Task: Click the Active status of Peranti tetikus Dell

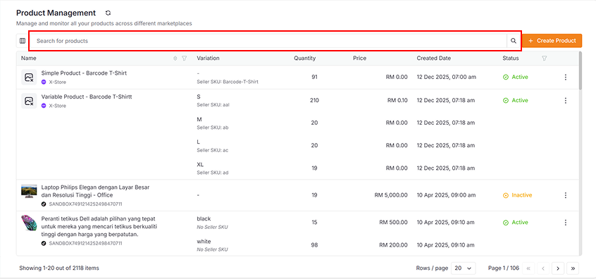Action: (516, 223)
